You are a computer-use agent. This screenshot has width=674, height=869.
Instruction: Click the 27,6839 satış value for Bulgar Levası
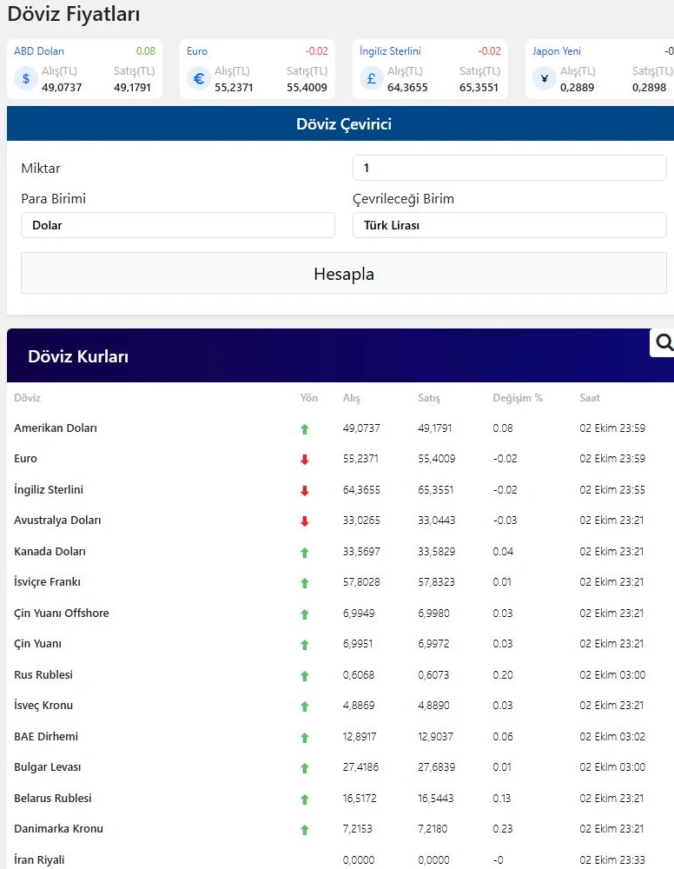pyautogui.click(x=436, y=767)
